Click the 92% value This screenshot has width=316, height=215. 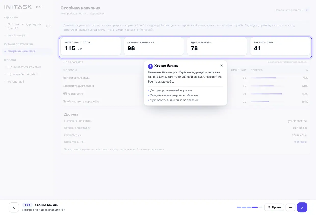pyautogui.click(x=305, y=94)
